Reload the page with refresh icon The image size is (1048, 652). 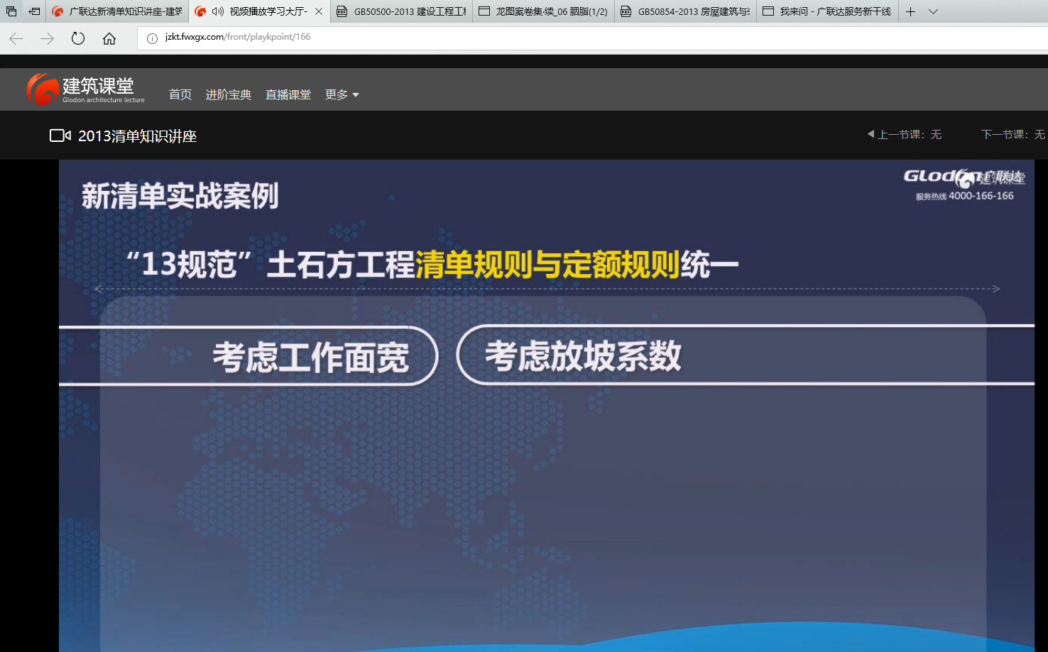(78, 38)
